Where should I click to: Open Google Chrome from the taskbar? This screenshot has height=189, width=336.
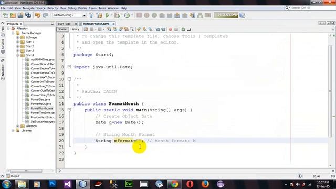(174, 184)
